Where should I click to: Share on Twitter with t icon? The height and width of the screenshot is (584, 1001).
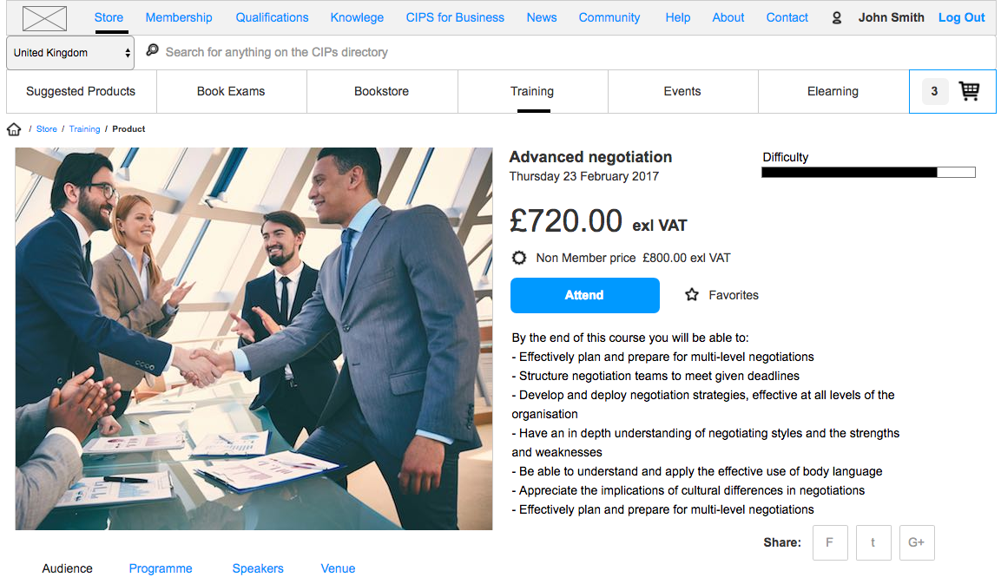[x=873, y=542]
